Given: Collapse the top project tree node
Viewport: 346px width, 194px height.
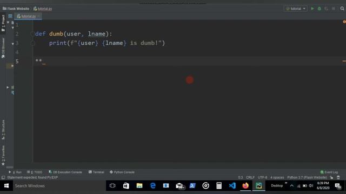Looking at the screenshot, I should tap(8, 23).
